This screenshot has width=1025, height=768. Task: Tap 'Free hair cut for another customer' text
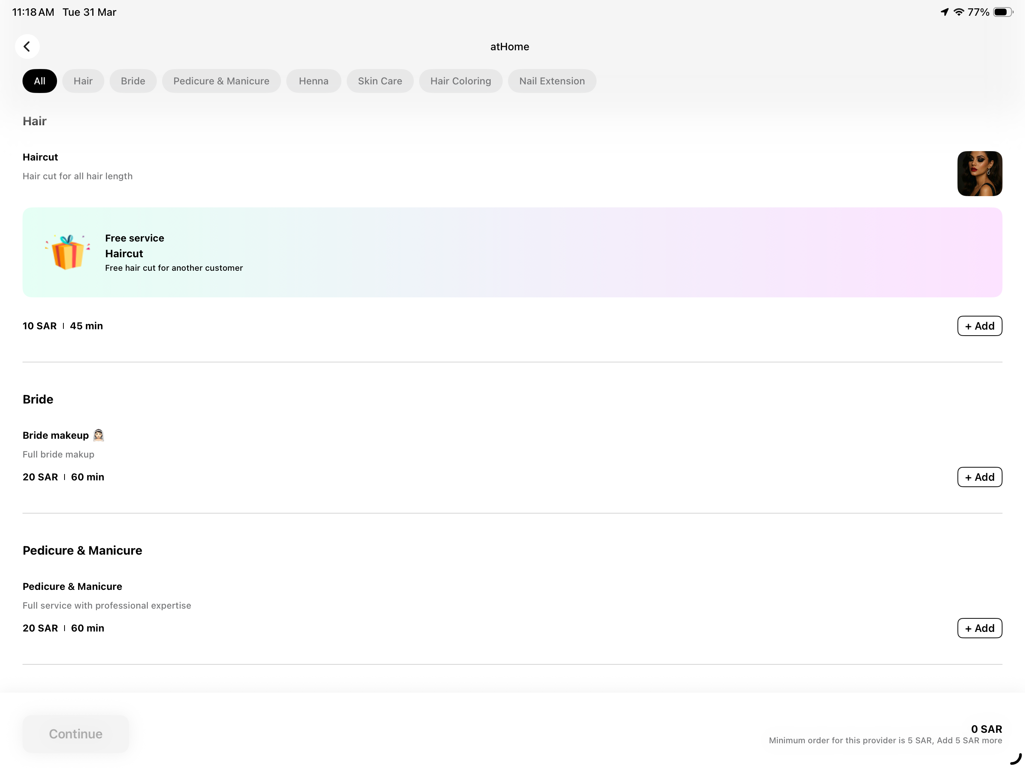[174, 268]
